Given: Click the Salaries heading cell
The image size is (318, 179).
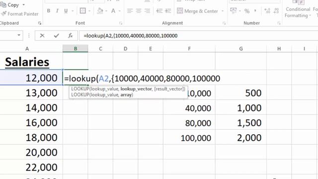Looking at the screenshot, I should coord(31,61).
